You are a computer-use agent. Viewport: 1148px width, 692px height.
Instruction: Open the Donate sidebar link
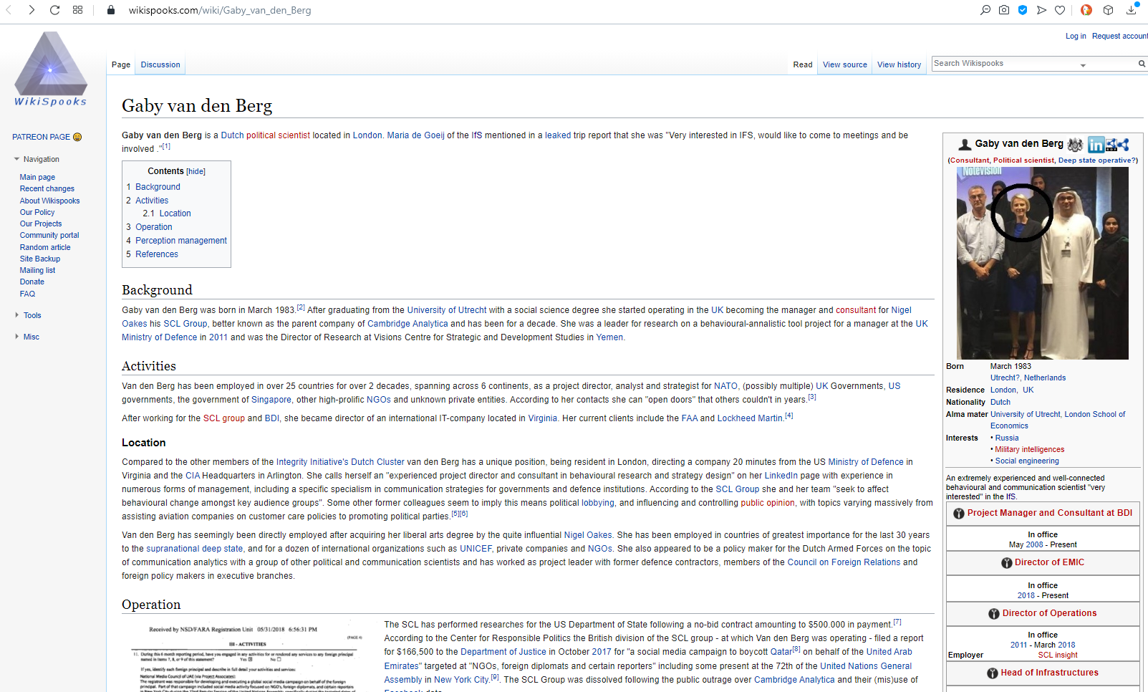pyautogui.click(x=32, y=282)
